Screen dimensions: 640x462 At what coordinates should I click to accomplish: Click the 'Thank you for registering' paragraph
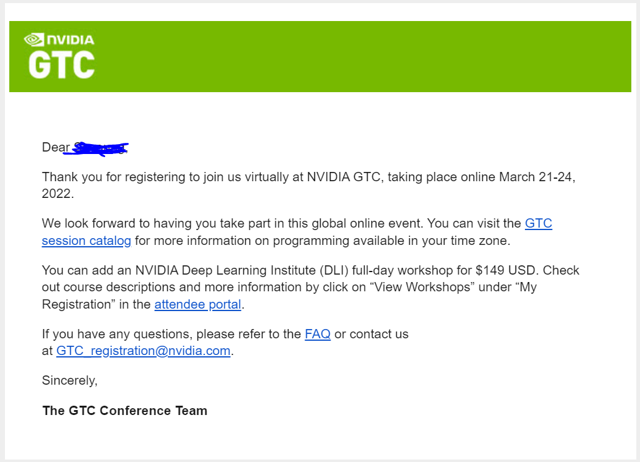(309, 185)
